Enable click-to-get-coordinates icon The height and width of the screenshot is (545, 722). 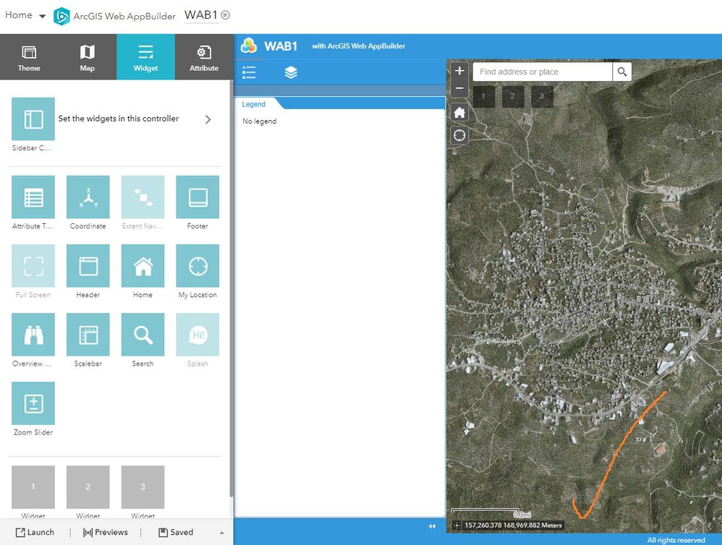tap(456, 525)
